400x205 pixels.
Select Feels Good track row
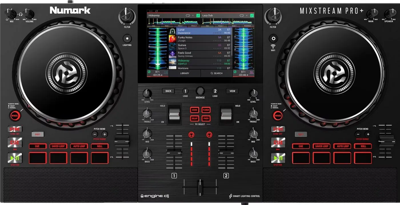click(200, 54)
